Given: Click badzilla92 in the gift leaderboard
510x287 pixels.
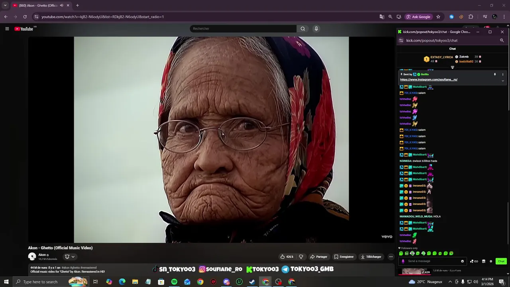Looking at the screenshot, I should tap(466, 61).
